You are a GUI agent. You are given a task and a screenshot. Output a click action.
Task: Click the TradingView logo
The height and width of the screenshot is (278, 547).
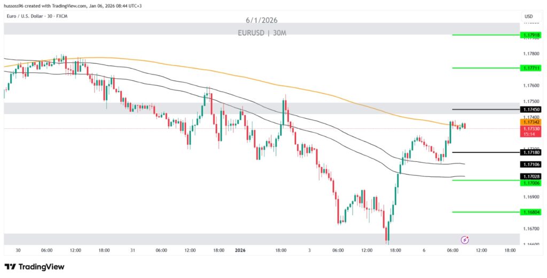tap(34, 266)
